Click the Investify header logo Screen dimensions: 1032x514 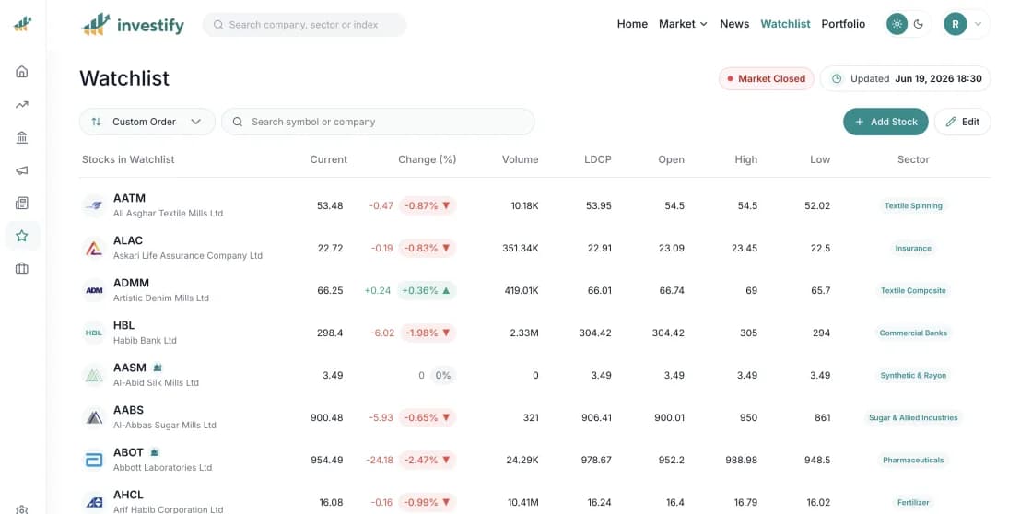(x=133, y=24)
